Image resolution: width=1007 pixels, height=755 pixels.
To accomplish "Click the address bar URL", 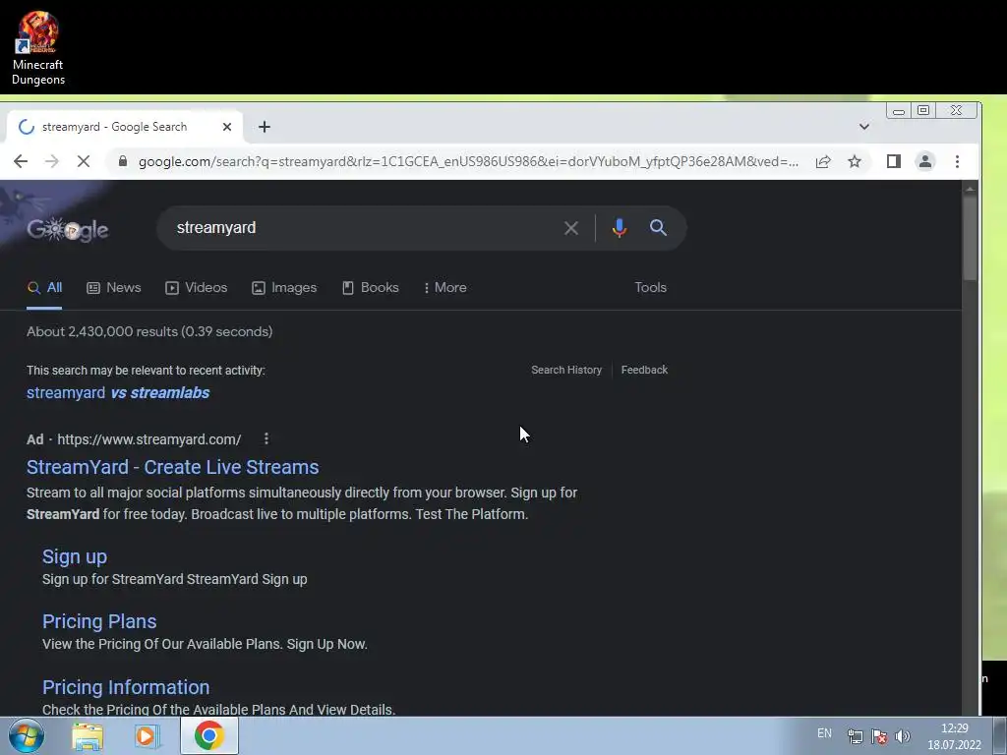I will coord(468,161).
